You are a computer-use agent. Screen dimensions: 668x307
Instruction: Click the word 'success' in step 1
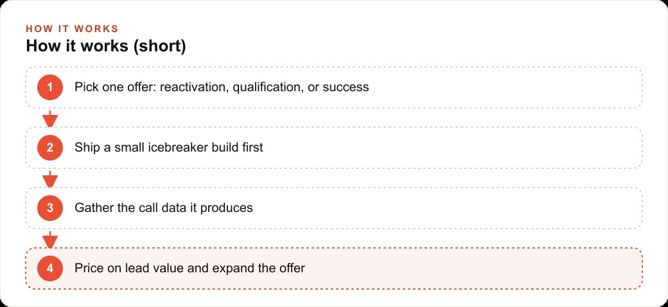(346, 88)
